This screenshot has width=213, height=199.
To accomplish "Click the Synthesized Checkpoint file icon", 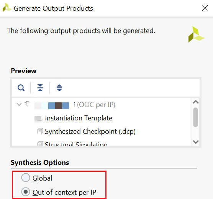I will coord(40,131).
